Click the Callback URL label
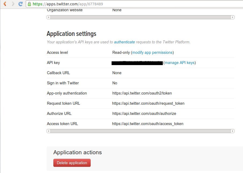 (58, 73)
